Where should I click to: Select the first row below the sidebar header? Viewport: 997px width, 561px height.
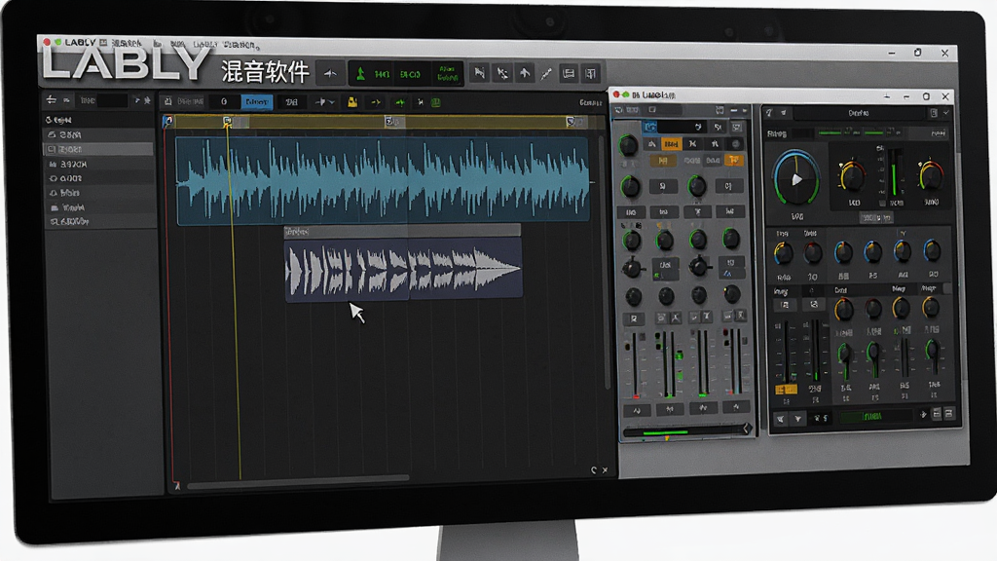(x=98, y=134)
